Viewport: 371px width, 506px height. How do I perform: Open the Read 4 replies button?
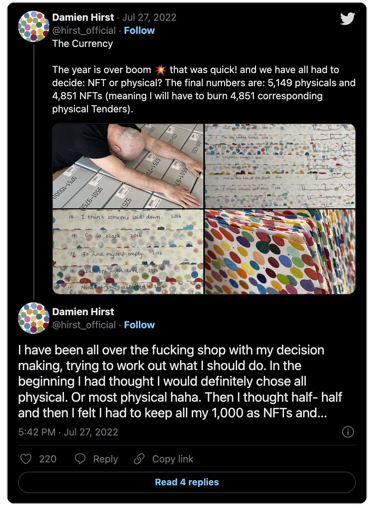point(187,482)
